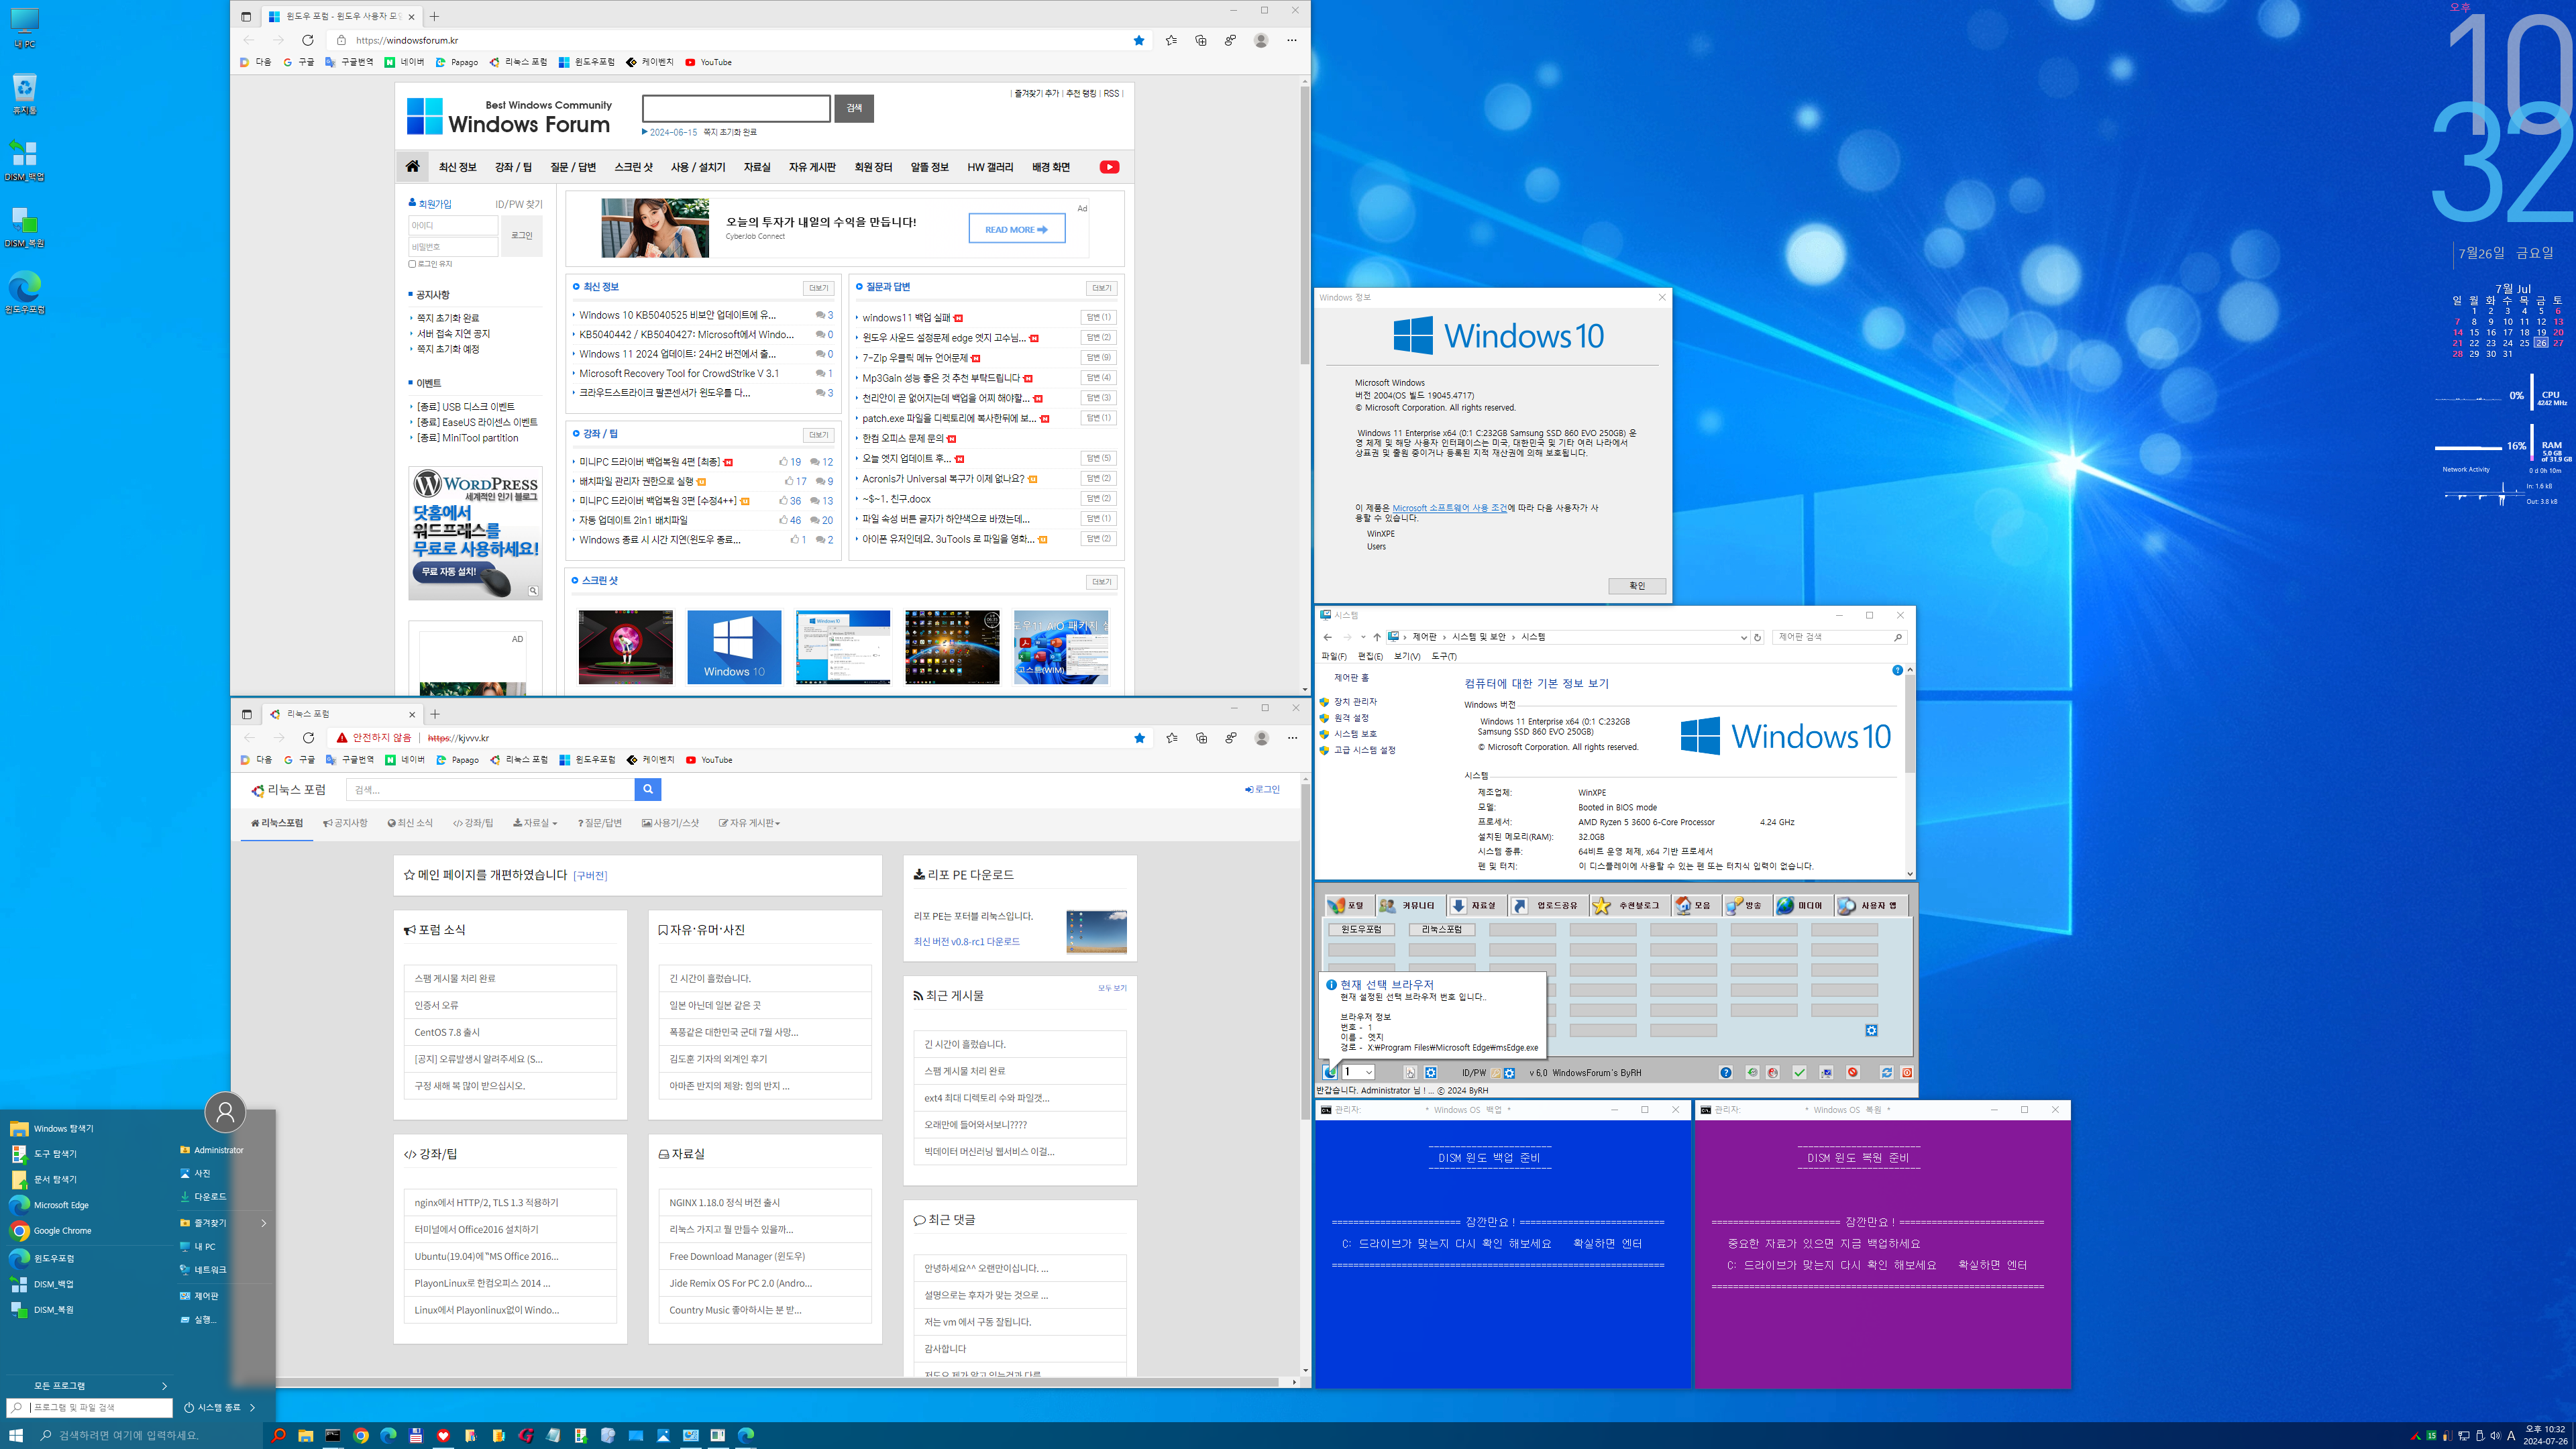Expand 모든 프로그램 in start menu
The image size is (2576, 1449).
(x=100, y=1385)
